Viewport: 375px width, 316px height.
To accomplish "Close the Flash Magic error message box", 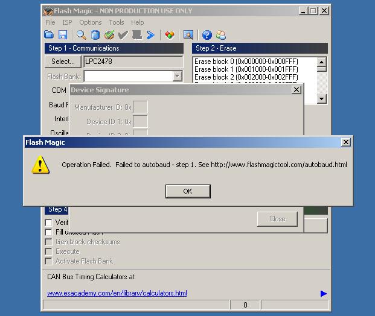I will click(346, 142).
